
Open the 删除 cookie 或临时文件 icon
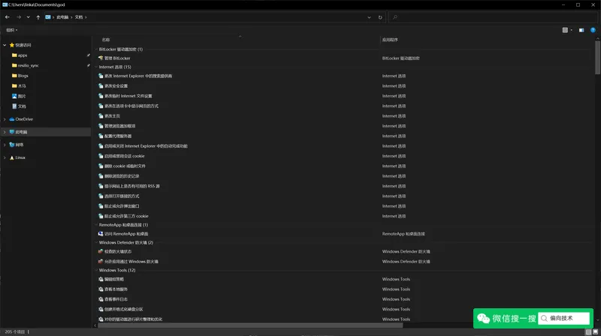tap(101, 166)
